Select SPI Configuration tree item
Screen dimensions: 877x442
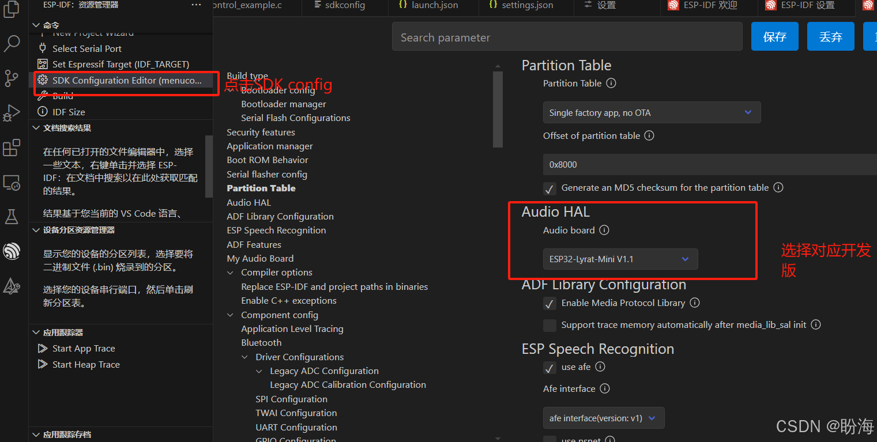click(x=291, y=399)
